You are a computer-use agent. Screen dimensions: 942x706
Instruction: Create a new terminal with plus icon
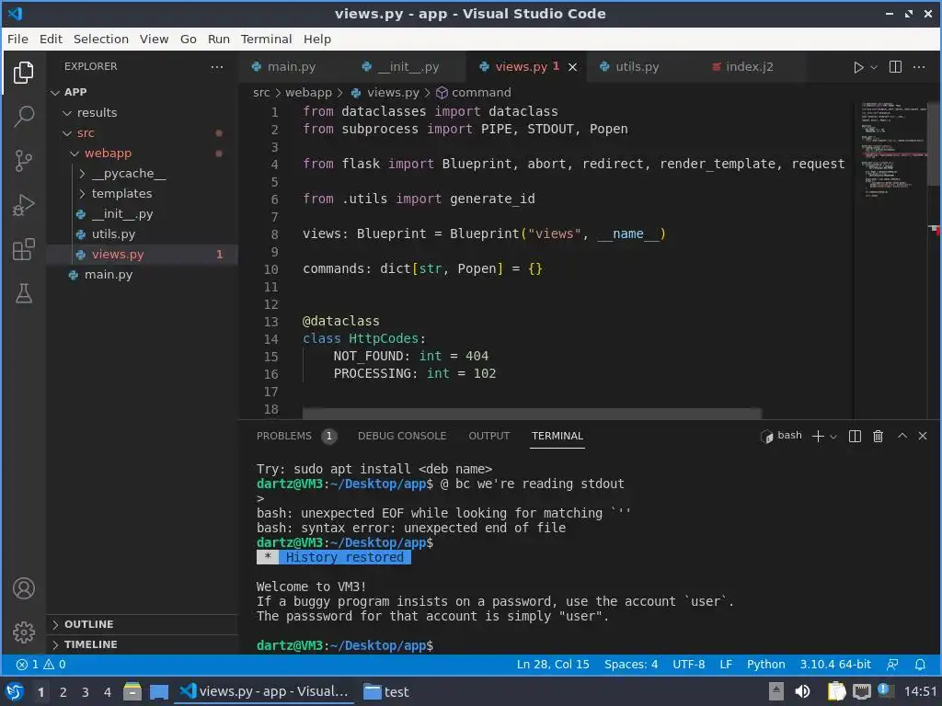tap(818, 437)
